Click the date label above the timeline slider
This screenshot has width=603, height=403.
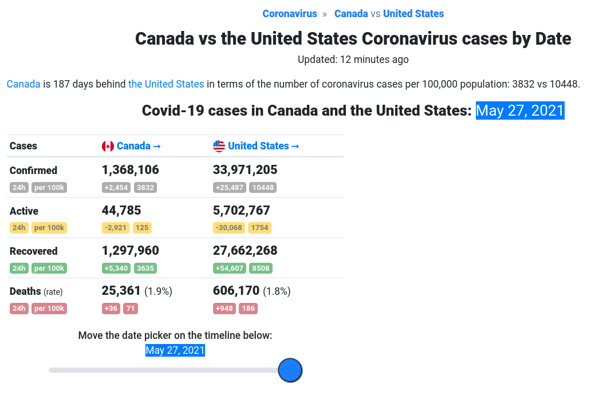(x=175, y=350)
